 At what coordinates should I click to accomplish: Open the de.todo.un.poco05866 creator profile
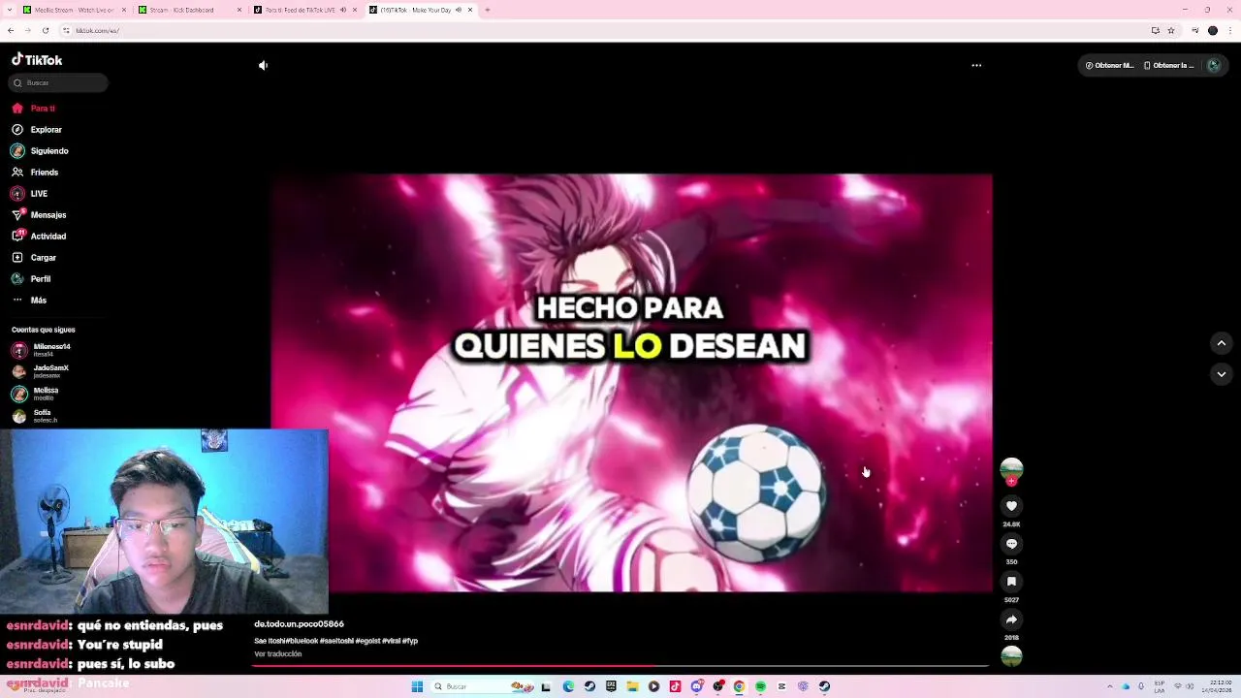pyautogui.click(x=299, y=624)
